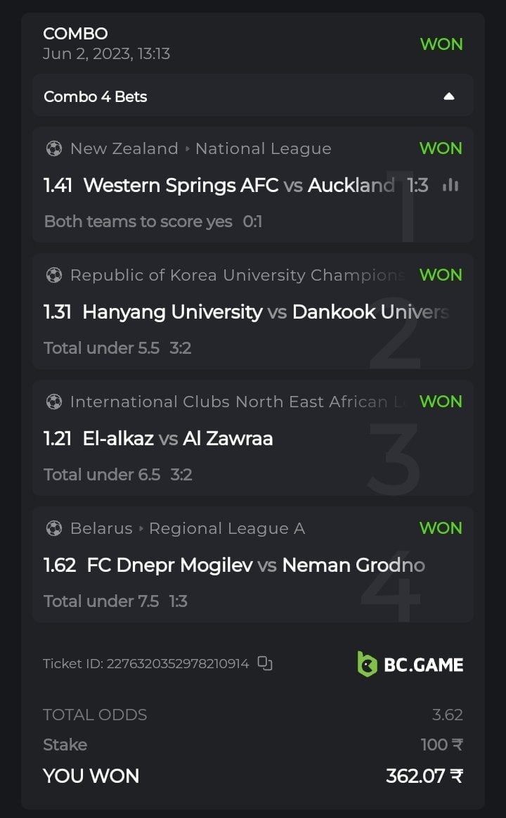Click the BC.GAME logo
This screenshot has width=506, height=818.
[x=410, y=664]
